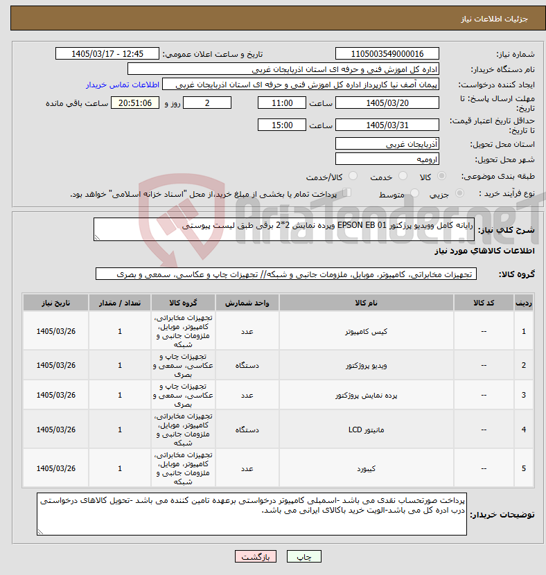Image resolution: width=546 pixels, height=575 pixels.
Task: Click the تاریخ نیاز column header
Action: 55,303
